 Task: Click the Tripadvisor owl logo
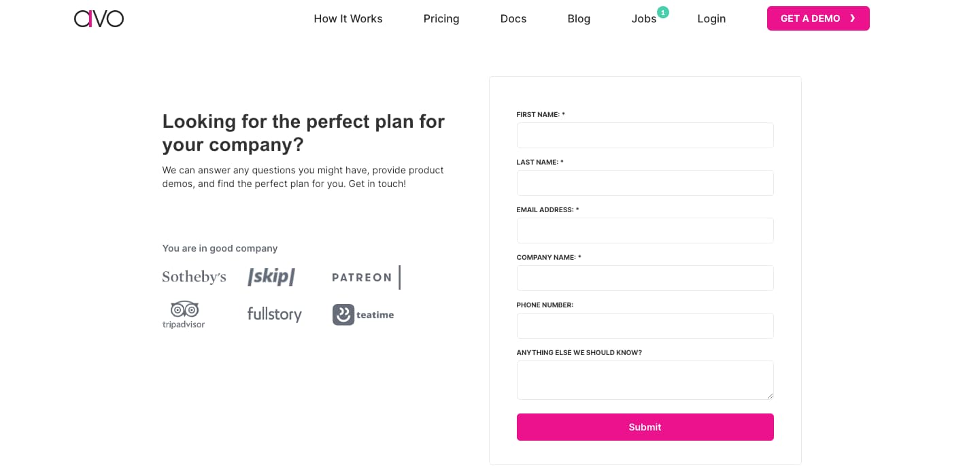[x=184, y=309]
